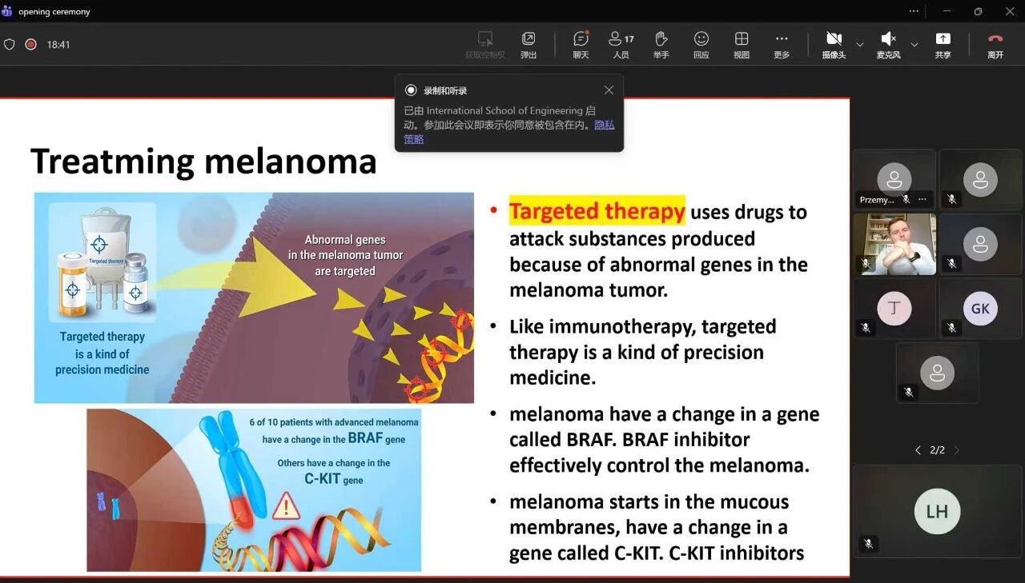Open the more (更多) actions menu

click(782, 44)
